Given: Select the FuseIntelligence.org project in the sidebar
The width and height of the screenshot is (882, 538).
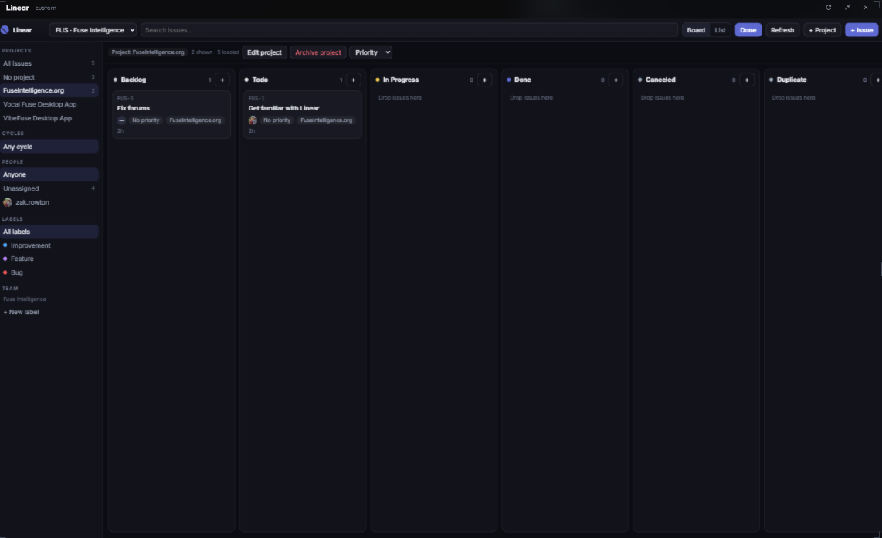Looking at the screenshot, I should 49,90.
